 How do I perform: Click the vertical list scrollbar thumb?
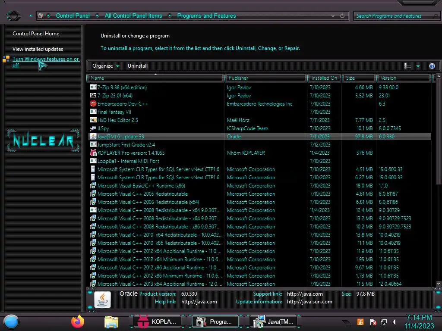[x=439, y=132]
